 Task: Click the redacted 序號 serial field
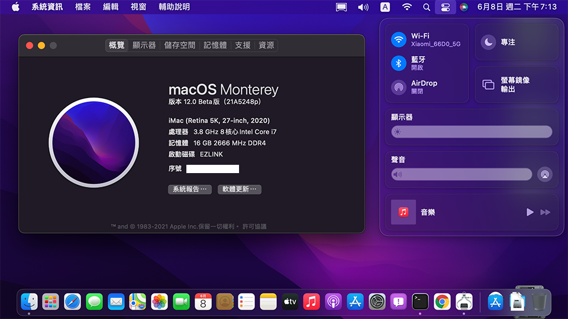click(x=212, y=169)
